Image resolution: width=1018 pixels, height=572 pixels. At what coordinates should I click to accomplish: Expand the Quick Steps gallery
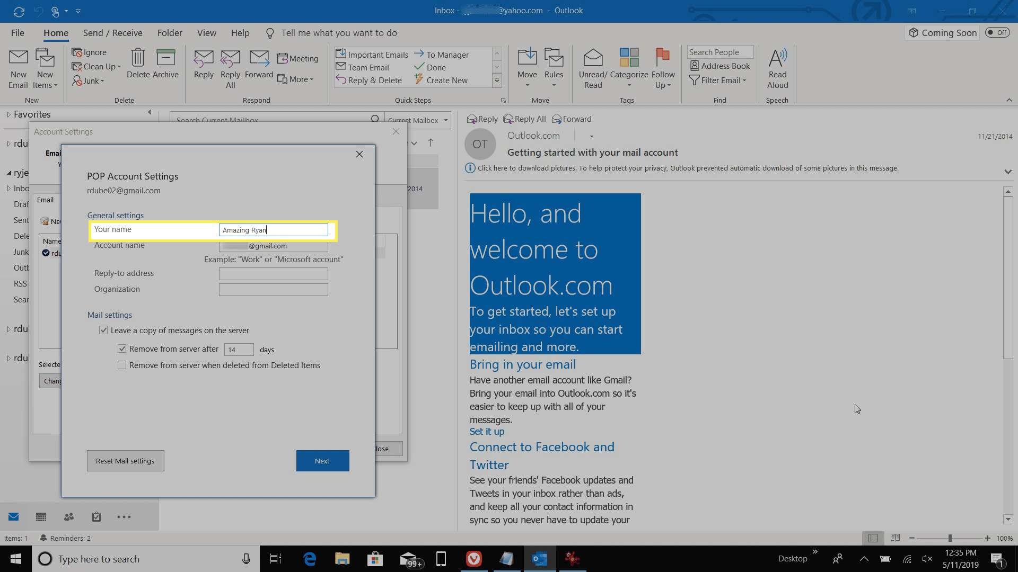point(497,81)
